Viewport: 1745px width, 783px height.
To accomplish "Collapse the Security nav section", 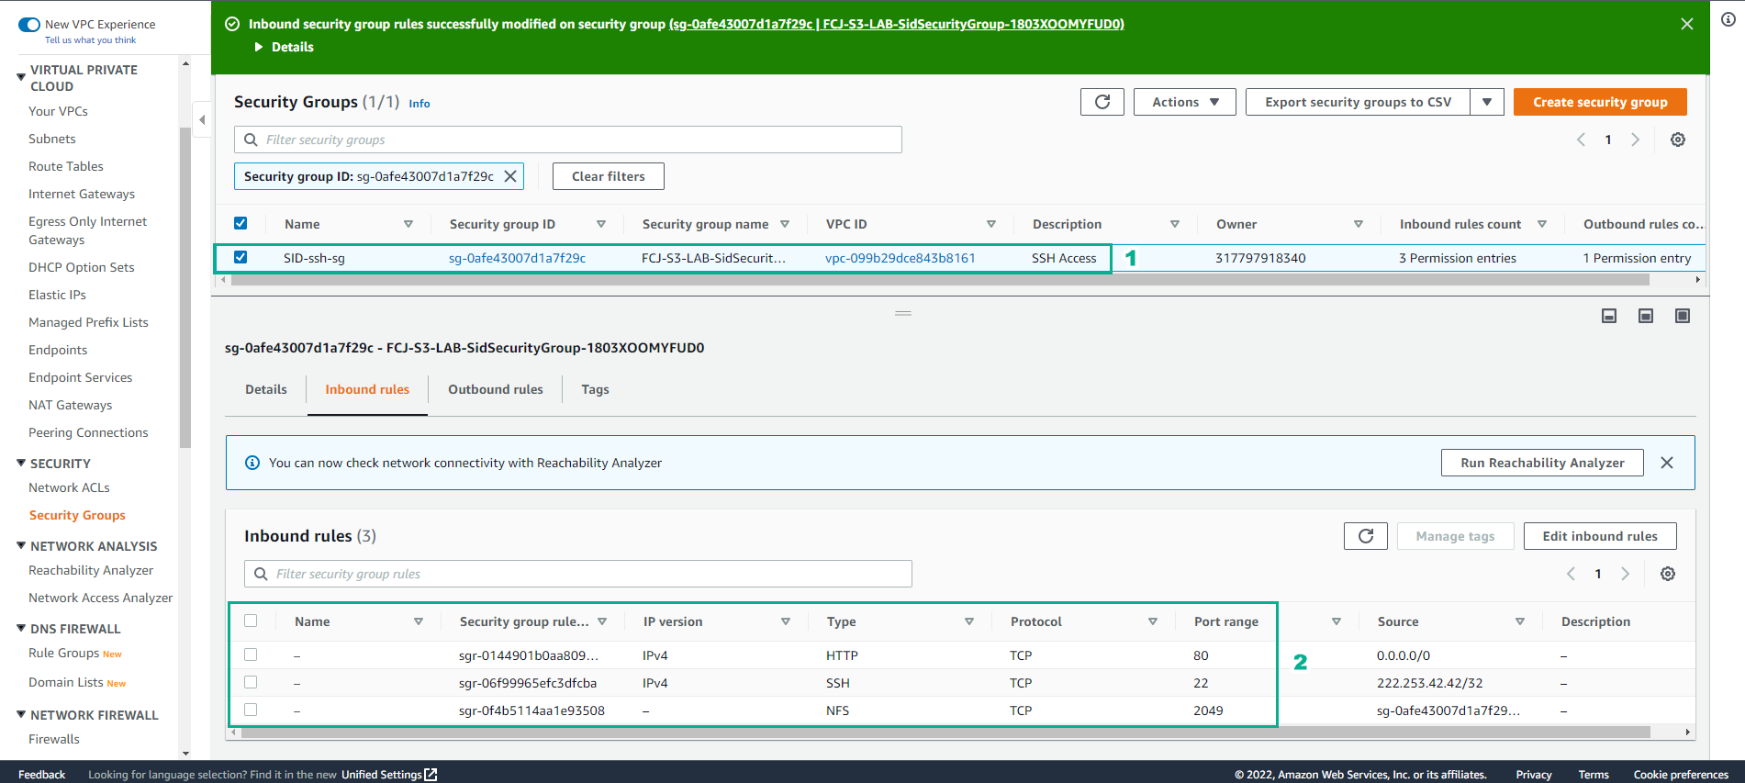I will [x=21, y=463].
